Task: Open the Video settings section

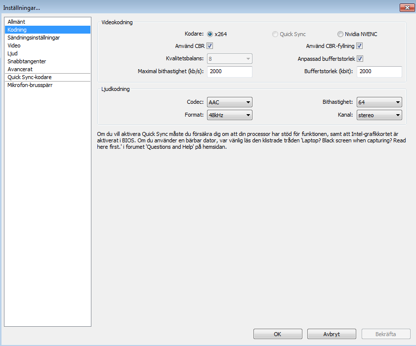Action: [x=14, y=45]
